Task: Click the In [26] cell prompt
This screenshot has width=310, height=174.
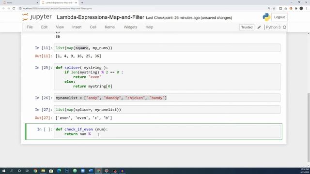Action: [x=43, y=98]
